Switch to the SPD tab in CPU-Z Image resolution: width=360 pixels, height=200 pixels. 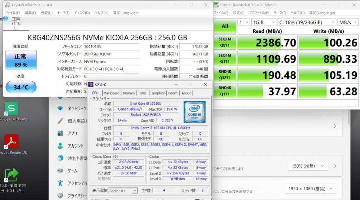pos(143,93)
